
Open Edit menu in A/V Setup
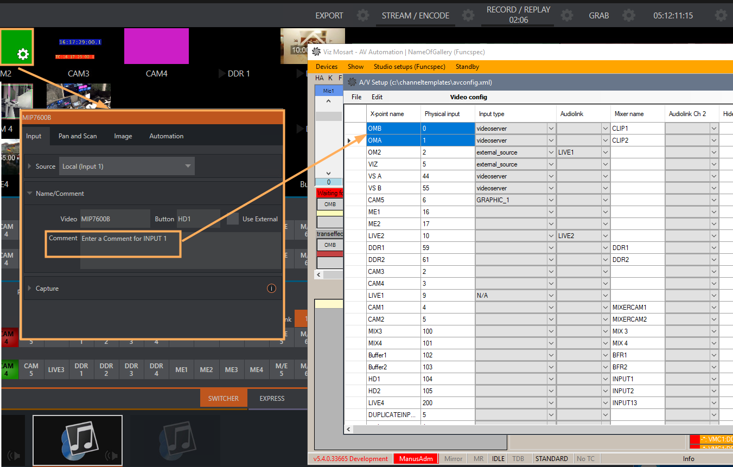[377, 97]
